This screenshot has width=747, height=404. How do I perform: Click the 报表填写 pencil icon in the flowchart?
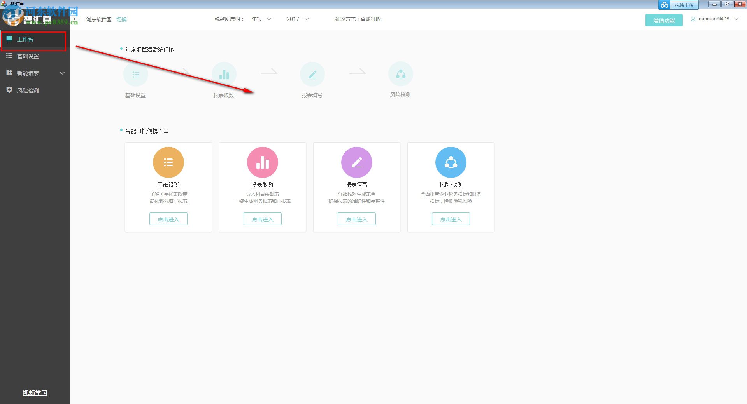312,74
